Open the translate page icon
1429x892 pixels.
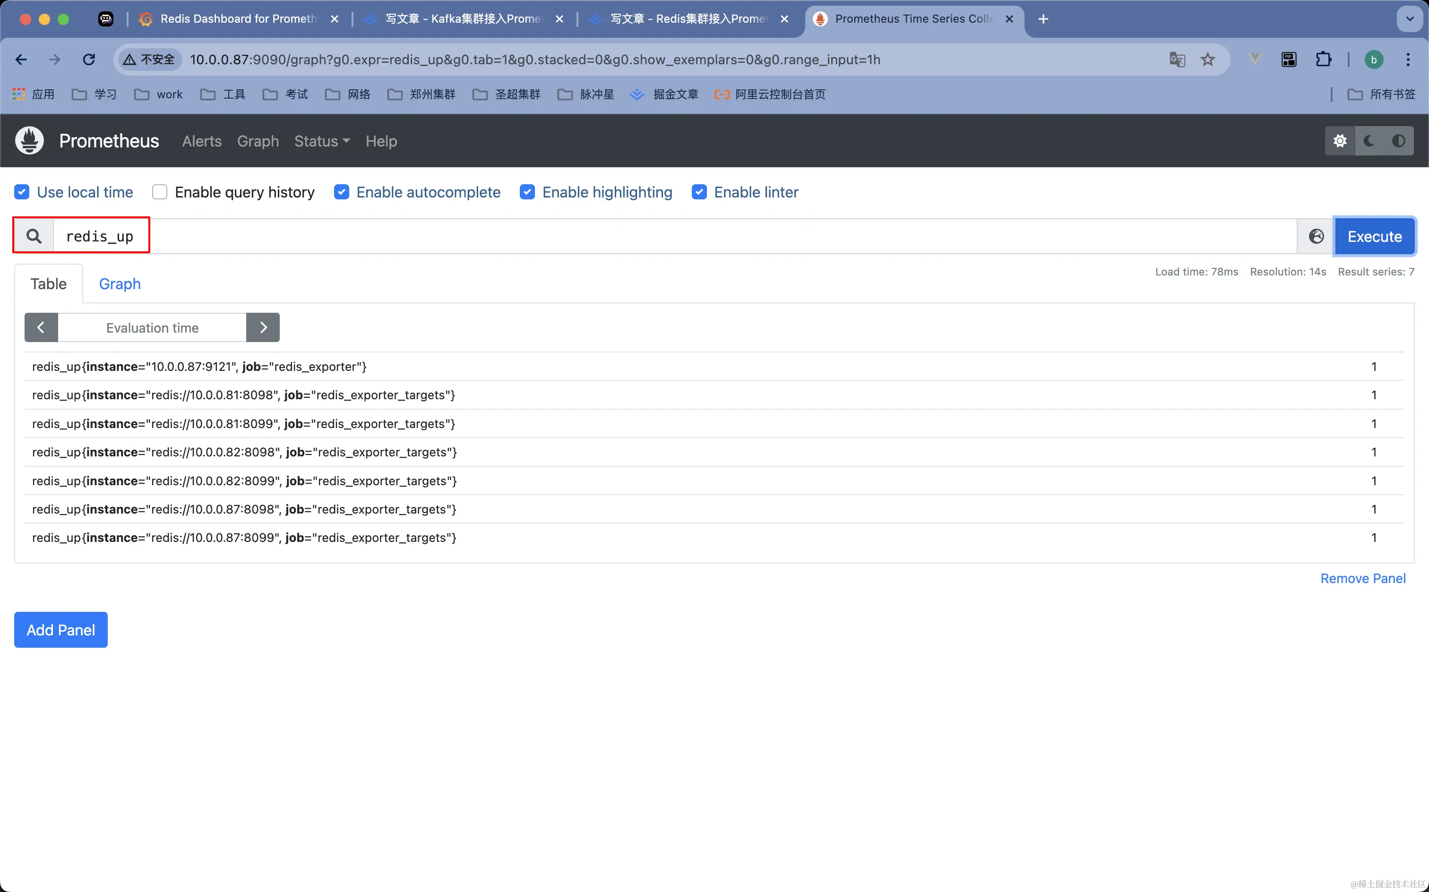(x=1177, y=60)
